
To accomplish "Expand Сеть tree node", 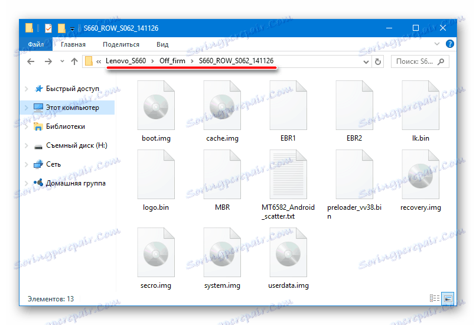I will 27,164.
